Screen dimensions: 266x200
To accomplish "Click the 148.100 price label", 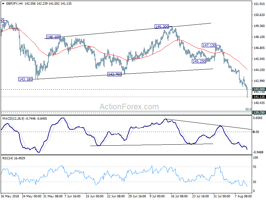I will [53, 37].
